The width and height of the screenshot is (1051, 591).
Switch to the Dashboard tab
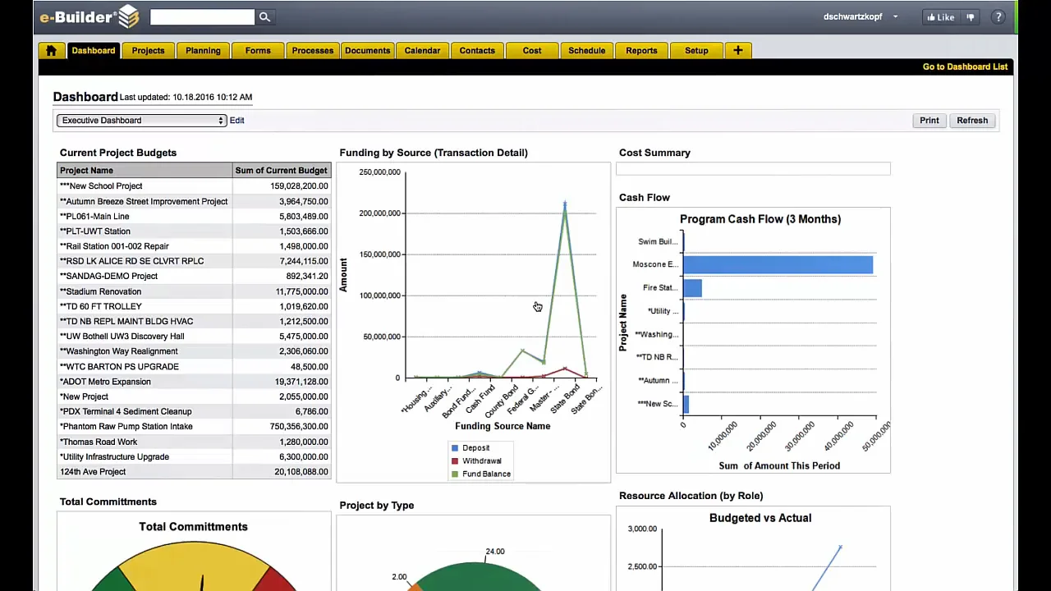(x=94, y=51)
